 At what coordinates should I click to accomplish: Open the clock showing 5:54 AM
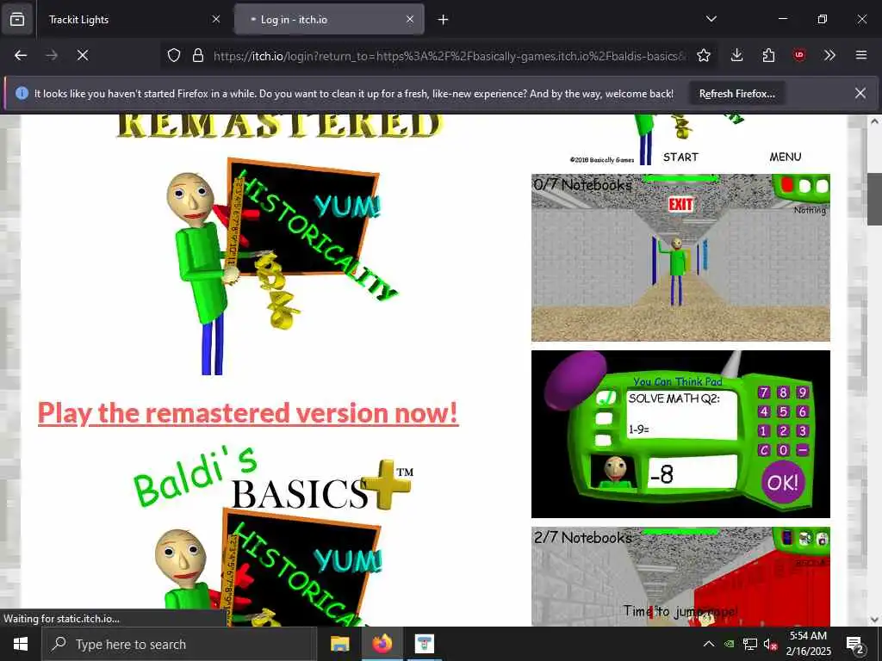(808, 644)
